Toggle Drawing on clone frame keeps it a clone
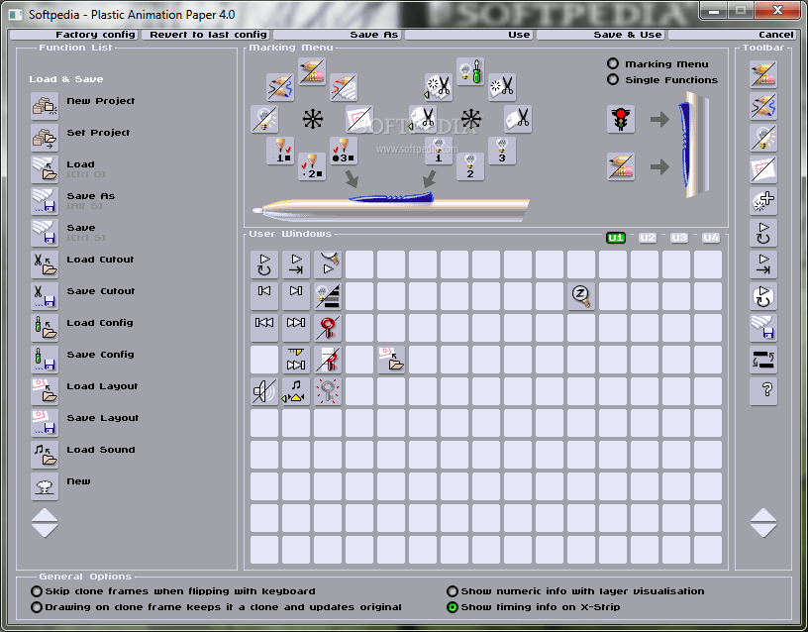Image resolution: width=808 pixels, height=632 pixels. pos(37,607)
